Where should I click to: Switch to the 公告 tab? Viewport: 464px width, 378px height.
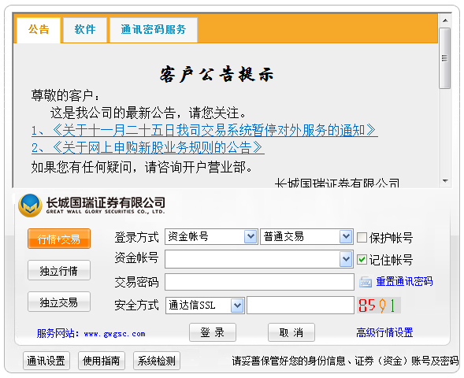tap(39, 30)
